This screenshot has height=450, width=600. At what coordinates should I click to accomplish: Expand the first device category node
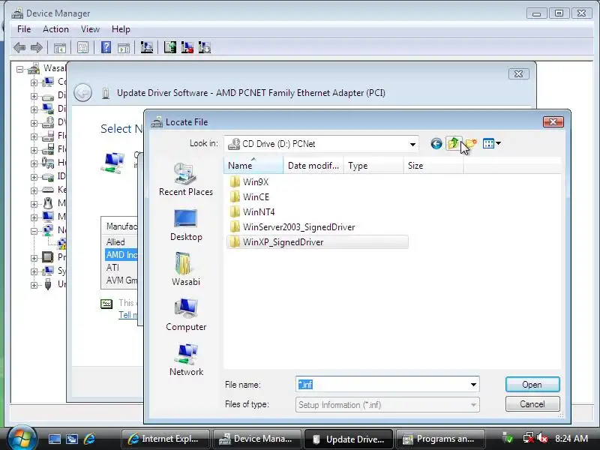[x=34, y=82]
